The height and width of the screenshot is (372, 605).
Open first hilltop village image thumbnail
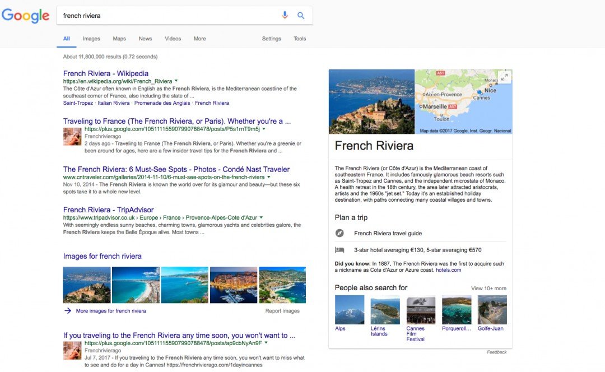click(x=87, y=285)
